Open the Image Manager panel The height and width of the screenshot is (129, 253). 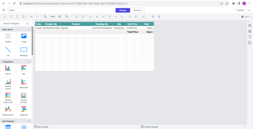pyautogui.click(x=250, y=43)
